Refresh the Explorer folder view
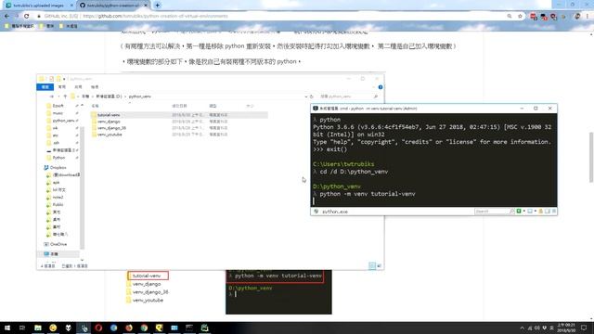594x334 pixels. pyautogui.click(x=312, y=96)
